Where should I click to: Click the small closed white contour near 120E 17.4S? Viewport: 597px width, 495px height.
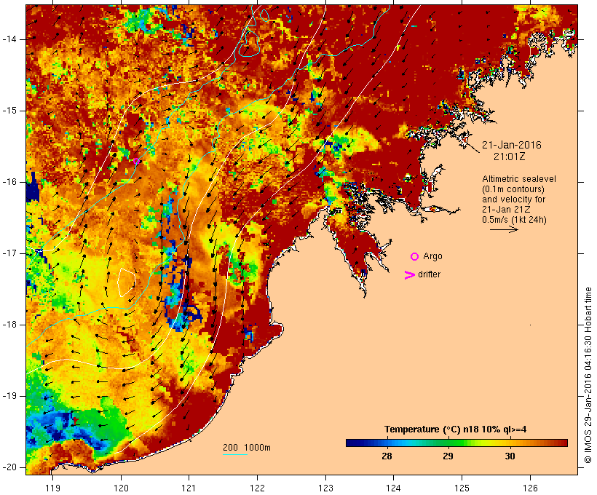pyautogui.click(x=127, y=282)
